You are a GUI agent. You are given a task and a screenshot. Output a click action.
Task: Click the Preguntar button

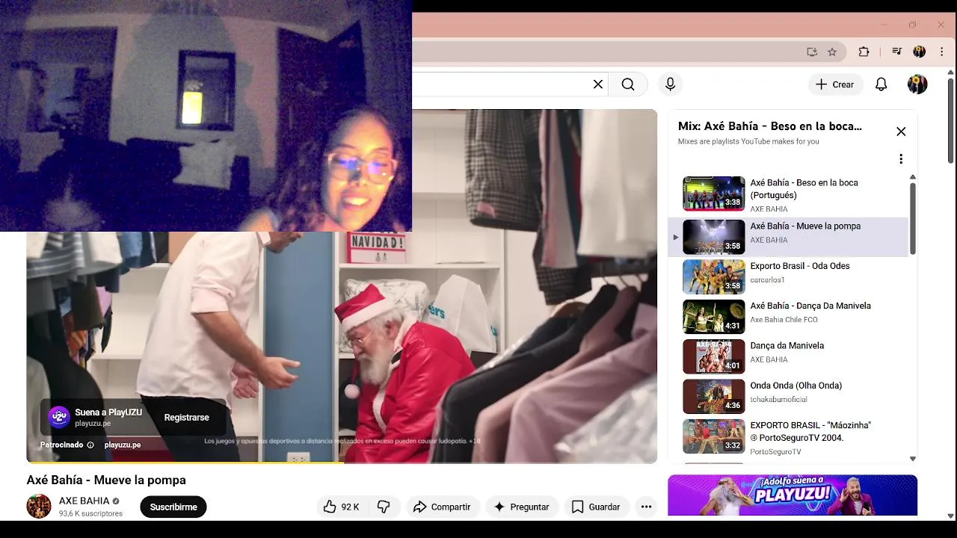(522, 507)
